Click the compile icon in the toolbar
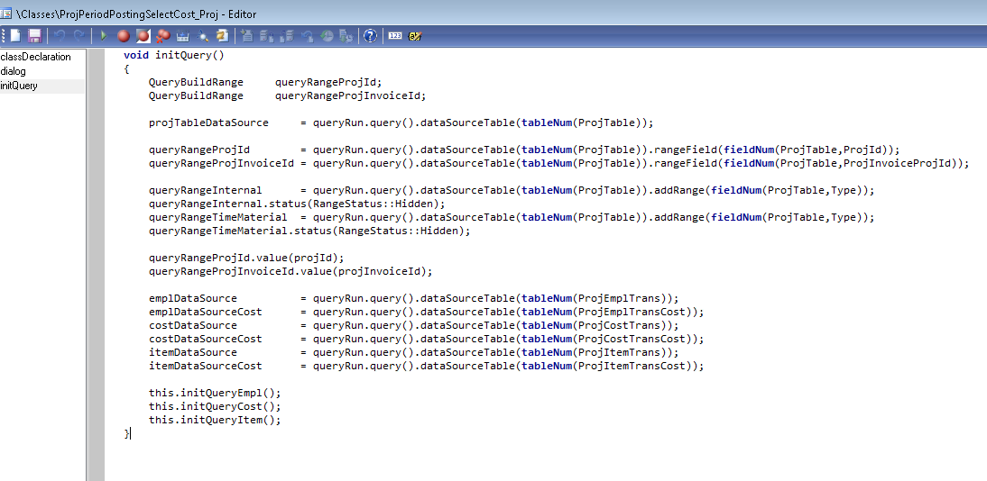 [182, 36]
